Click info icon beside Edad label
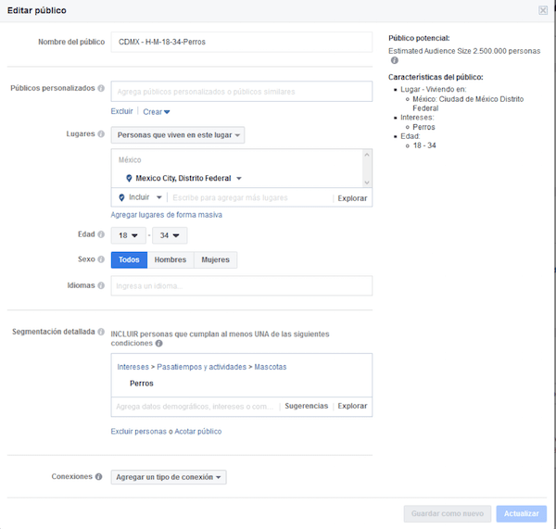The image size is (556, 529). point(101,234)
